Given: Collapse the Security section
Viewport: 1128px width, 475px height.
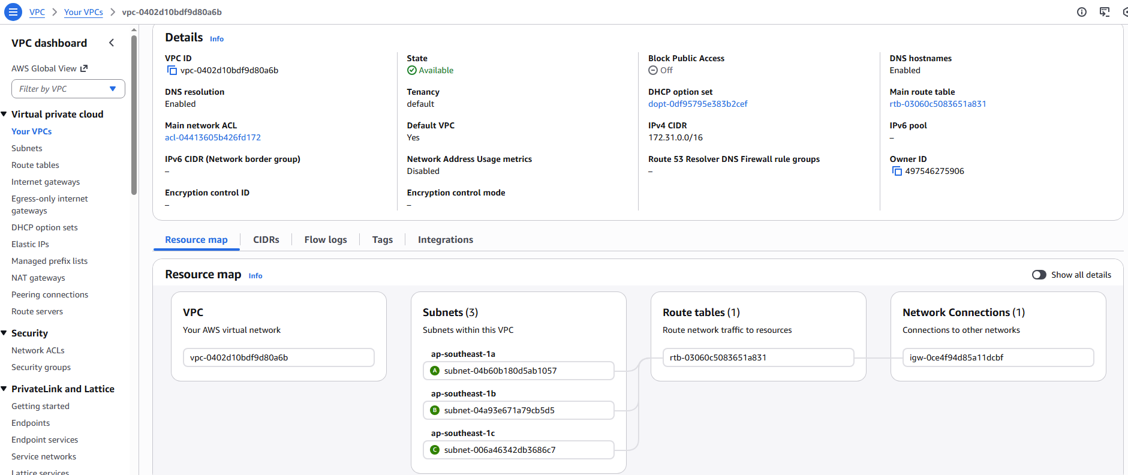Looking at the screenshot, I should tap(4, 333).
